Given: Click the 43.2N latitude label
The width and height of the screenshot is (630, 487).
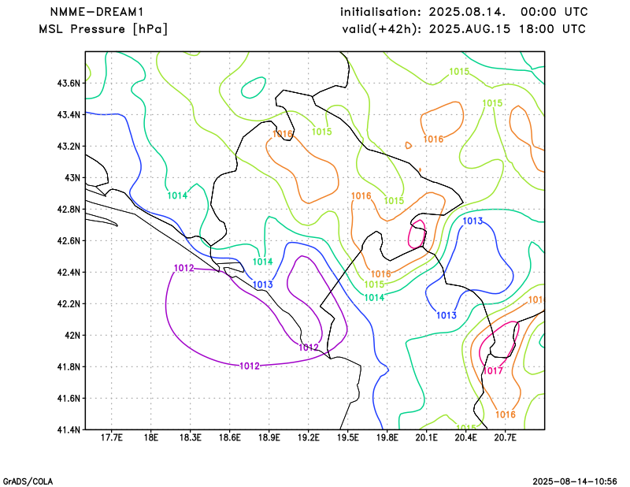Looking at the screenshot, I should [69, 146].
